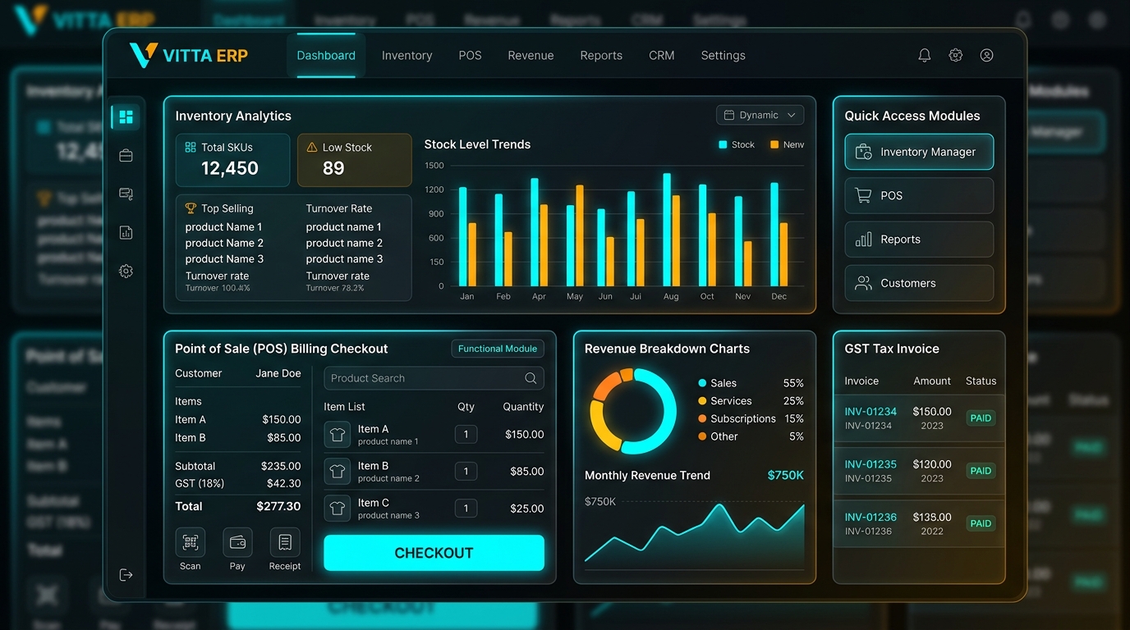
Task: Open the report chart sidebar icon
Action: pos(126,232)
